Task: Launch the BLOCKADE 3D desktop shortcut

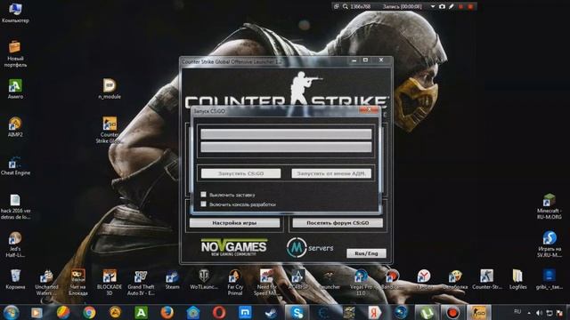Action: pos(110,283)
